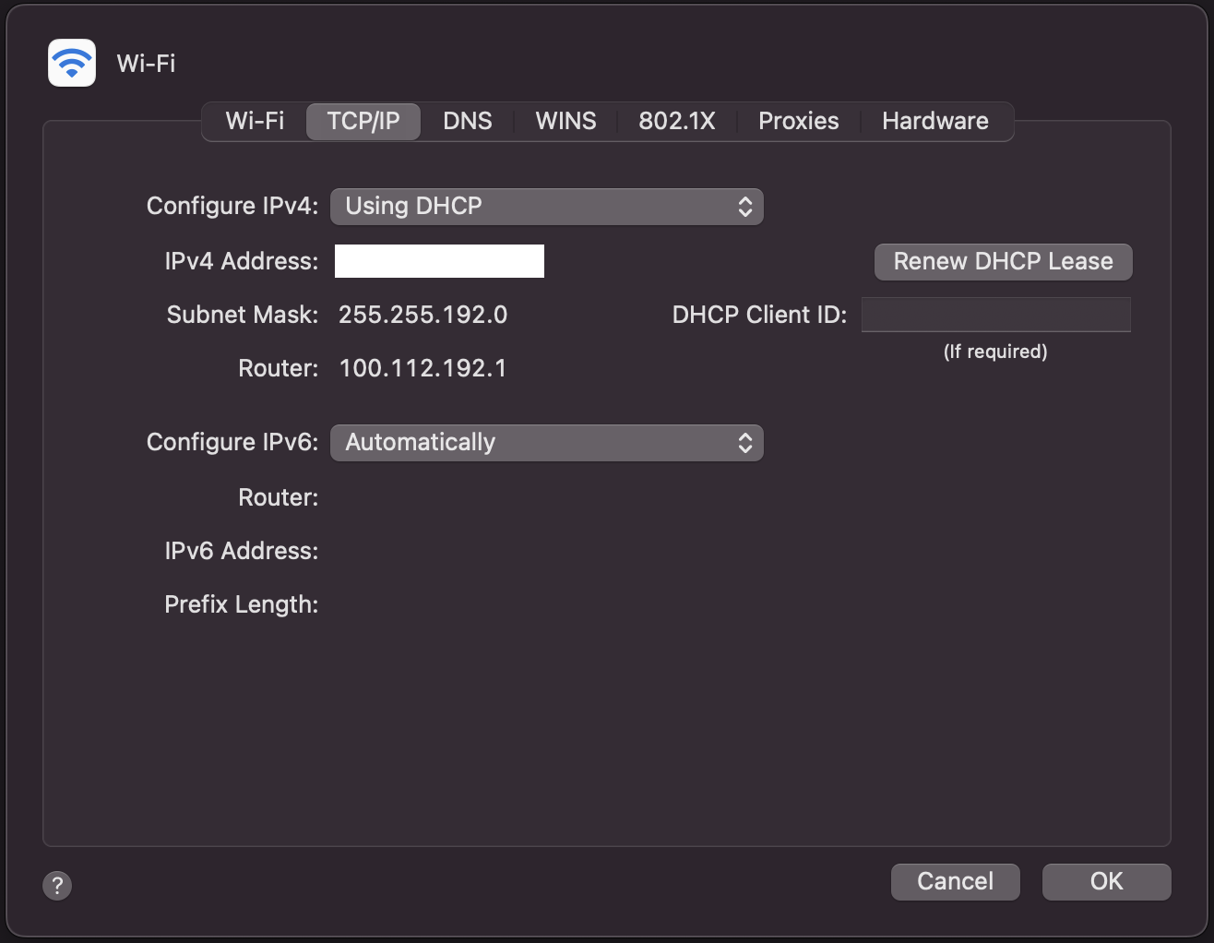Stay on the TCP/IP tab
Image resolution: width=1214 pixels, height=943 pixels.
(x=363, y=121)
